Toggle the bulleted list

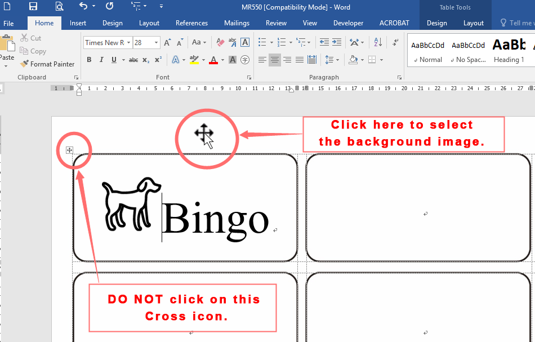261,42
